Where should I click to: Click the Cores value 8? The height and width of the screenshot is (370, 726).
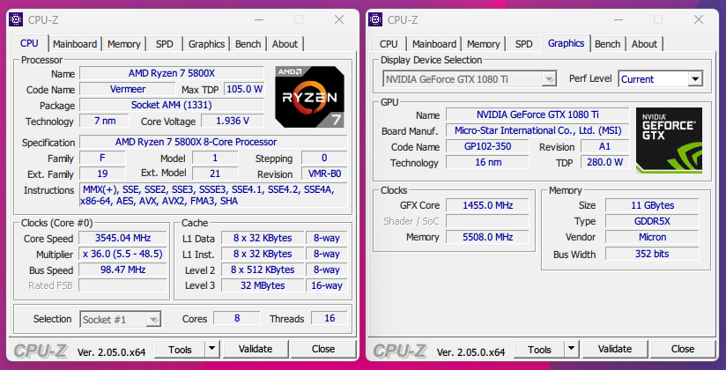click(x=237, y=318)
